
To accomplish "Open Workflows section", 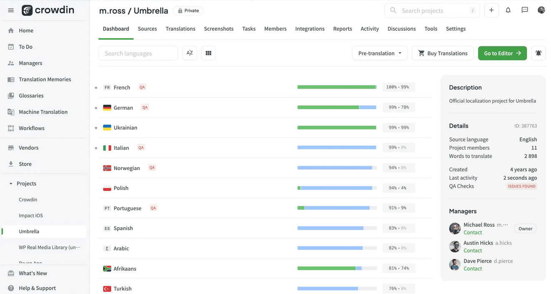I will (31, 128).
